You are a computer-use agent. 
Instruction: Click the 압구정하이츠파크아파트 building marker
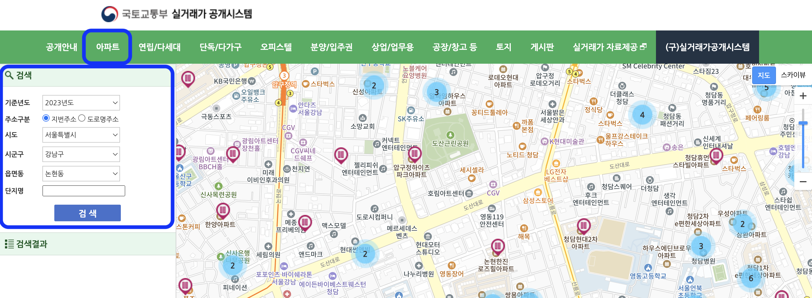(x=415, y=155)
